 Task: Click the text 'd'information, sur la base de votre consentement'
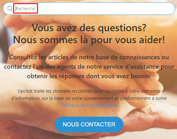(62, 98)
